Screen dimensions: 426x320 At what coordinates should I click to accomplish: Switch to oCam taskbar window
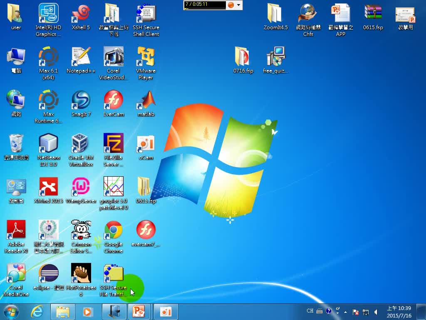(x=166, y=312)
